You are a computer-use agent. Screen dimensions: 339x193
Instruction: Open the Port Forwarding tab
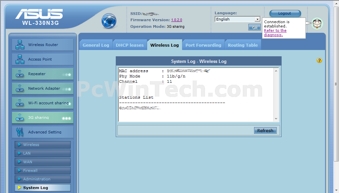tap(203, 45)
